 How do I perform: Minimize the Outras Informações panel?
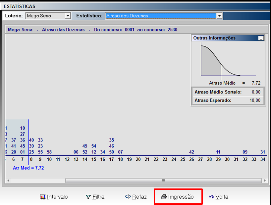pos(261,38)
